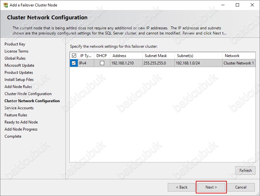Image resolution: width=260 pixels, height=196 pixels.
Task: Click the Cluster Network 1 cell
Action: pos(239,63)
